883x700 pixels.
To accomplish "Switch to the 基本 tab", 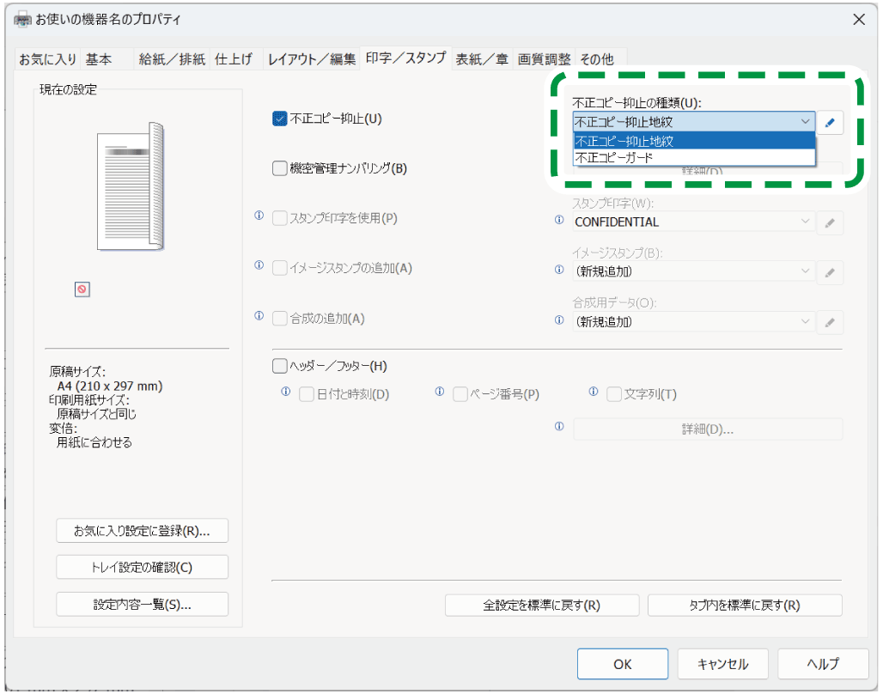I will click(99, 59).
